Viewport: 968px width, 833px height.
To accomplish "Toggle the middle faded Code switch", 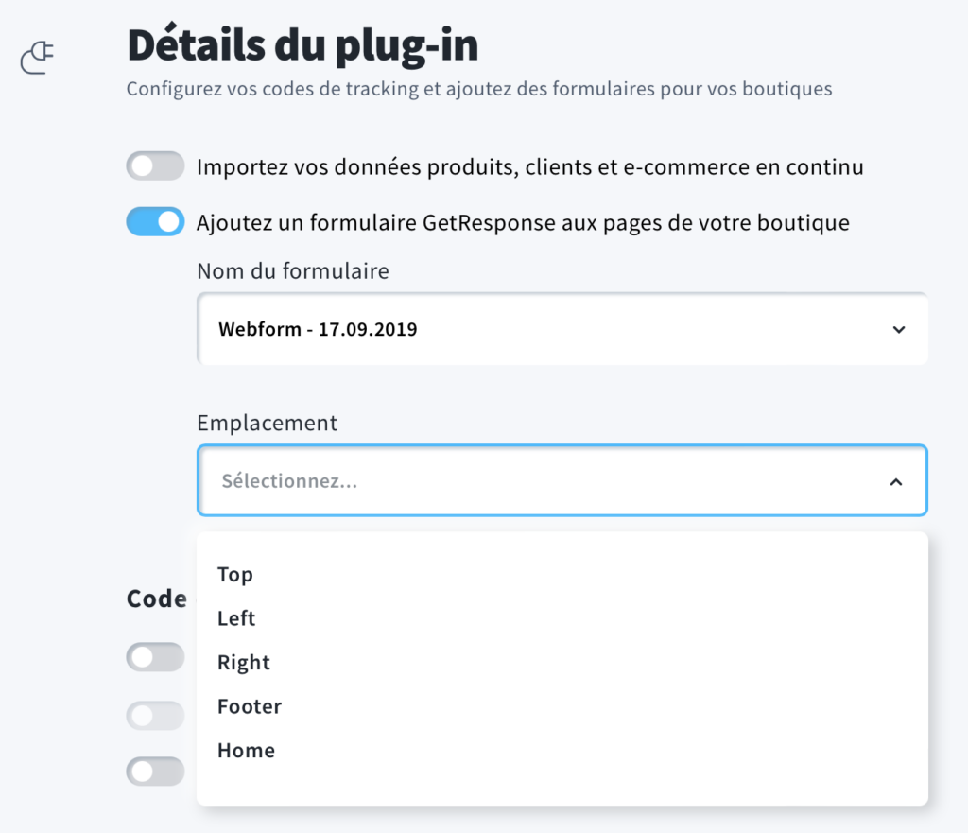I will click(155, 716).
